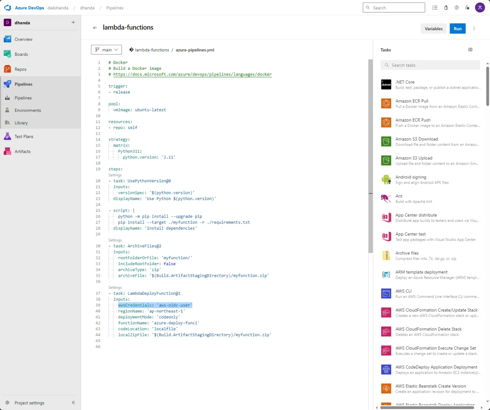
Task: Click the Variables button
Action: click(x=434, y=29)
